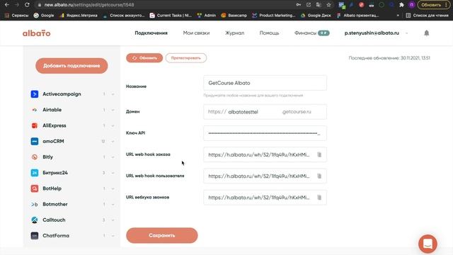The image size is (453, 255).
Task: Select the Calltouch service name
Action: click(54, 220)
